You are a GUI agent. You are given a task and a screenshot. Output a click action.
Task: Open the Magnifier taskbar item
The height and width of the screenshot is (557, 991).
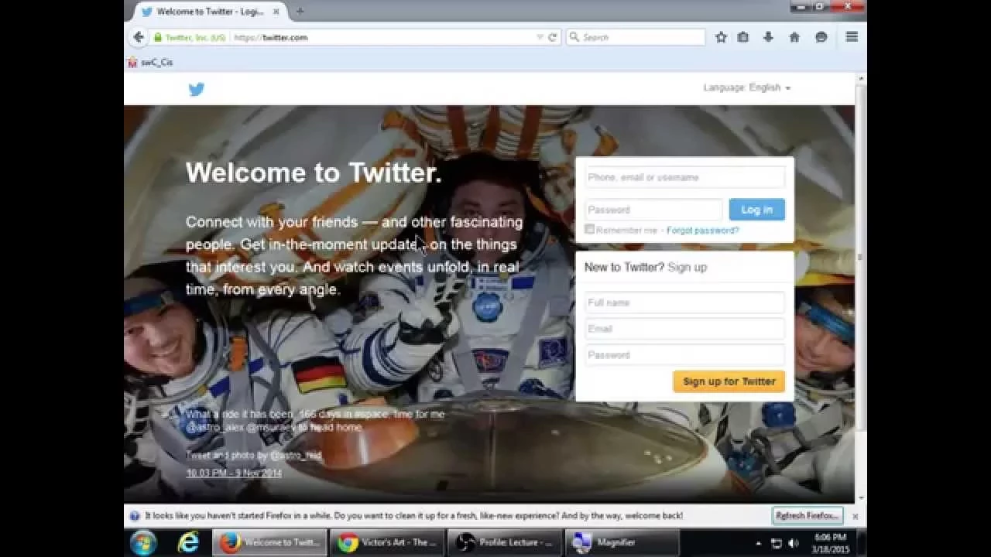pos(622,542)
